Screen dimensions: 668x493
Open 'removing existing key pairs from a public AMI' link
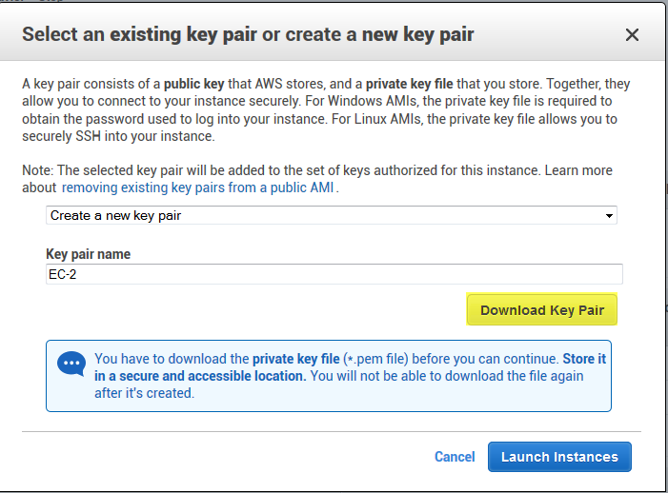[x=197, y=187]
